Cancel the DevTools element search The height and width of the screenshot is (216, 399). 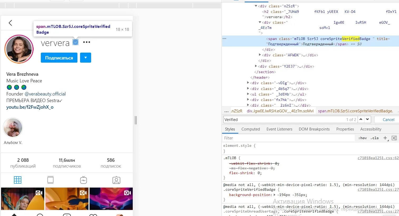pyautogui.click(x=388, y=119)
